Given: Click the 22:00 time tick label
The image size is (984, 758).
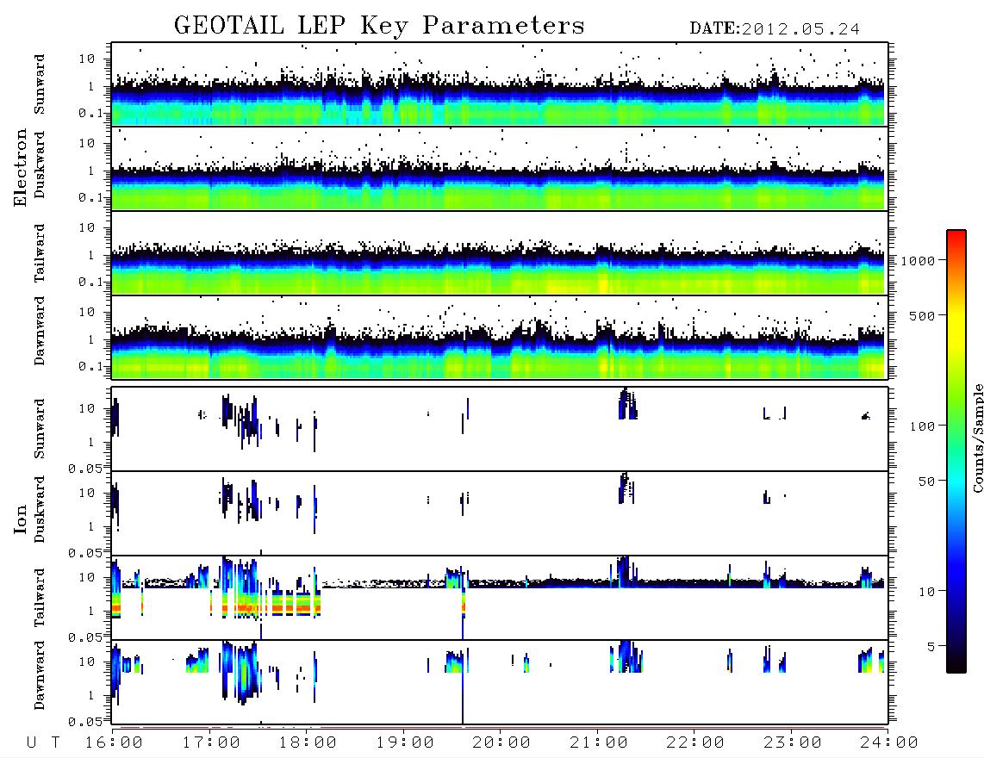Looking at the screenshot, I should pos(695,743).
